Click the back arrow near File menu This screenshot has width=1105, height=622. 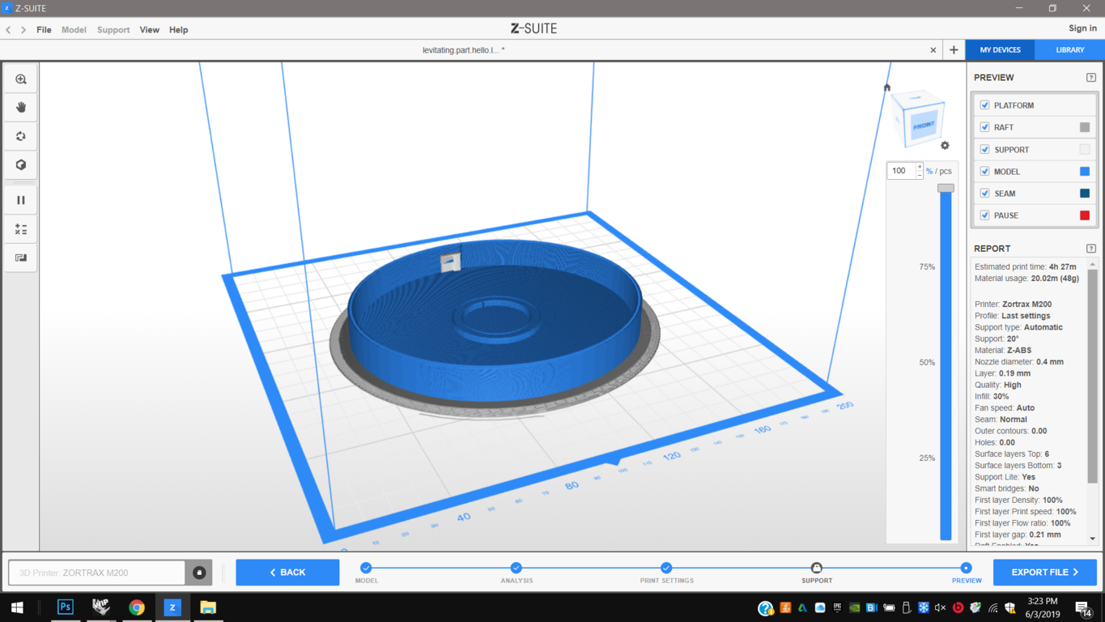click(x=8, y=30)
